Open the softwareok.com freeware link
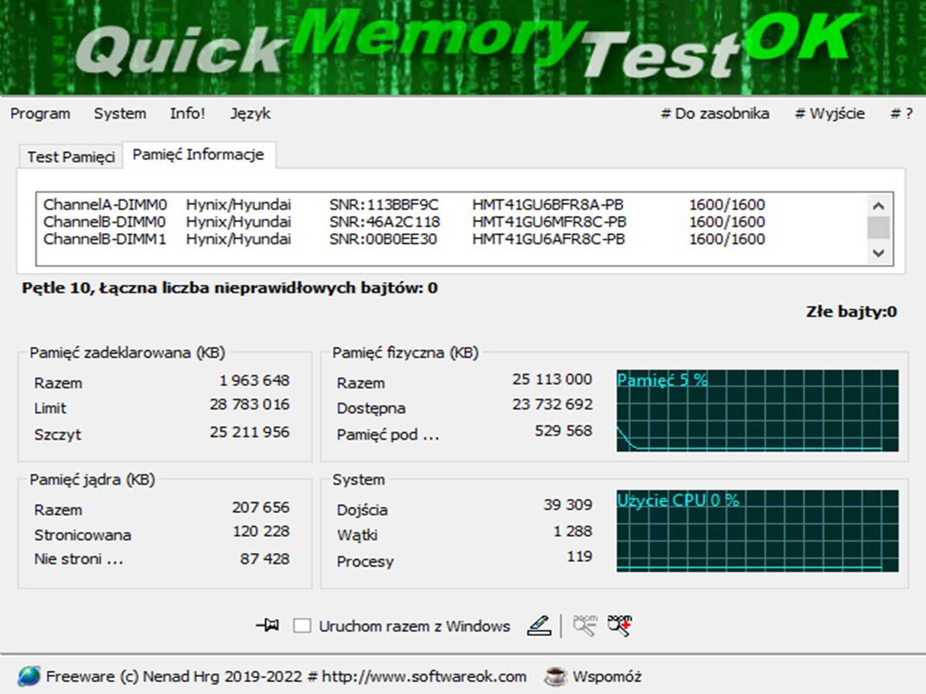The image size is (926, 694). pyautogui.click(x=286, y=676)
